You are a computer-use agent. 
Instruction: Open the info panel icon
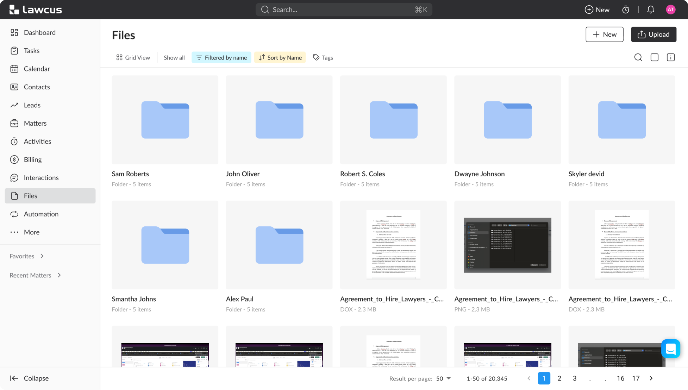click(x=670, y=57)
